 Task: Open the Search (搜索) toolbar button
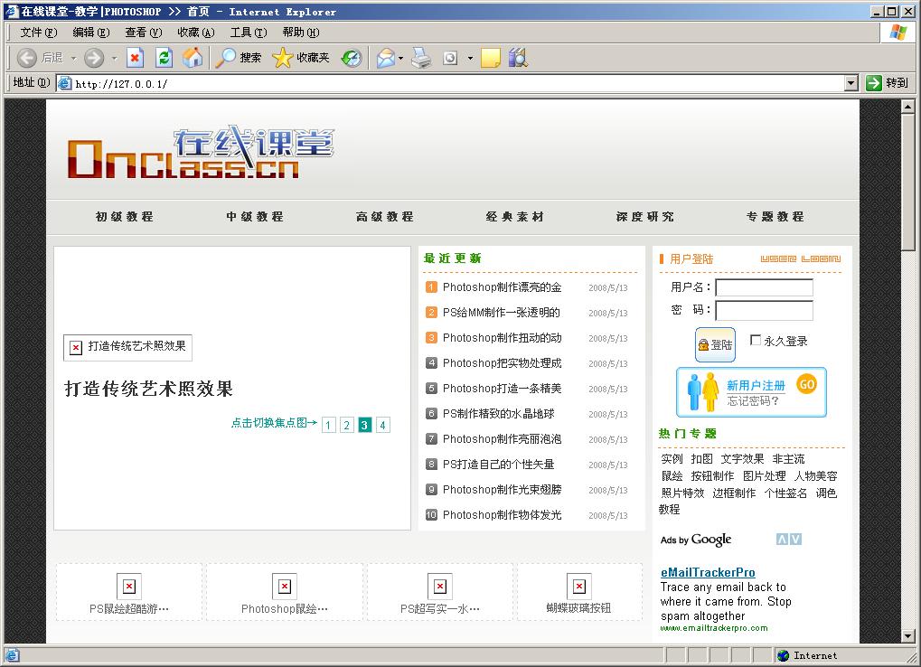[x=239, y=58]
